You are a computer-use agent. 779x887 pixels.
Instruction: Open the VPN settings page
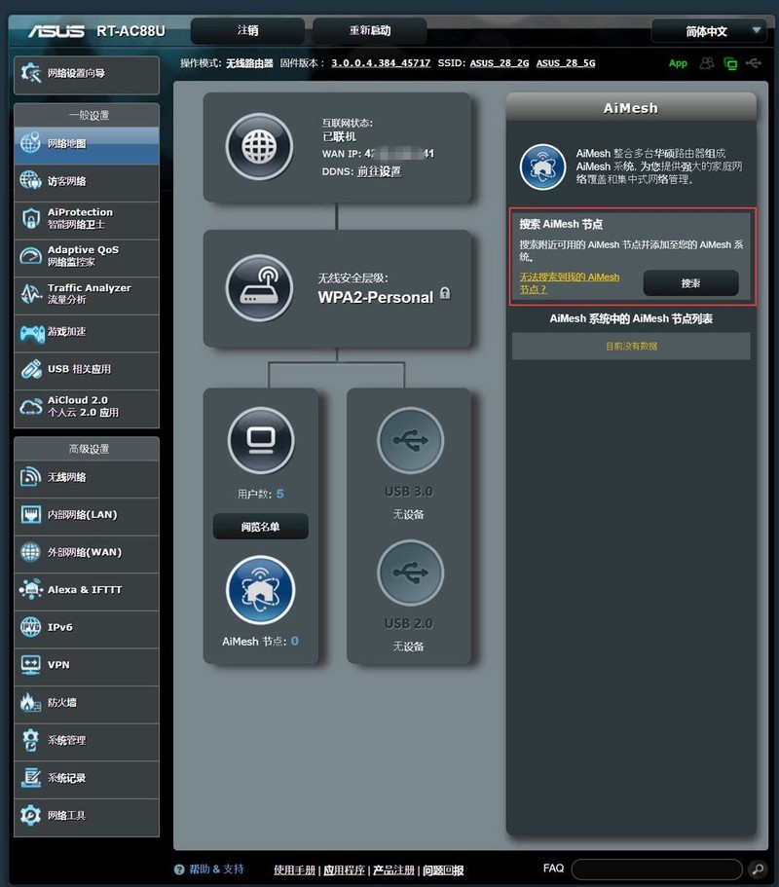click(86, 665)
